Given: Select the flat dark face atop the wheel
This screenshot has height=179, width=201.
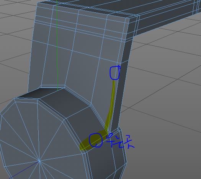Looking at the screenshot, I should 40,93.
